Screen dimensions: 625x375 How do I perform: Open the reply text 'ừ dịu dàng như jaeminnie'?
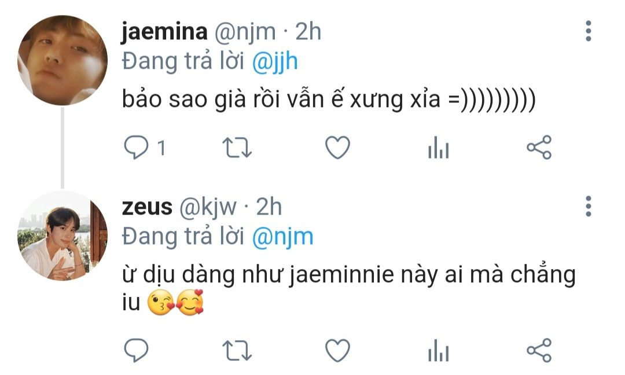tap(349, 289)
